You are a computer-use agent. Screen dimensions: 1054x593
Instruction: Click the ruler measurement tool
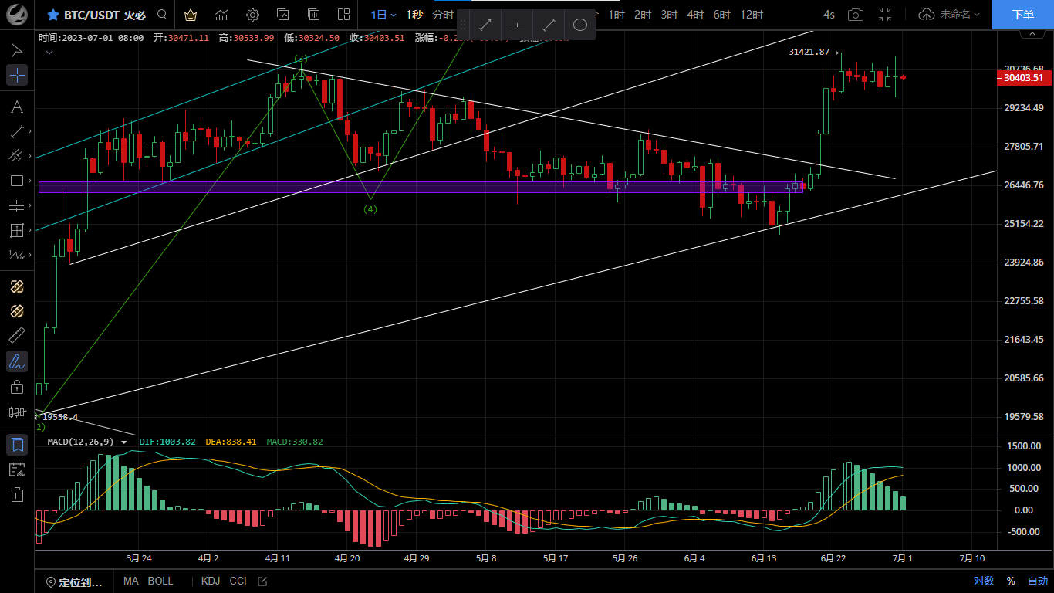tap(17, 336)
